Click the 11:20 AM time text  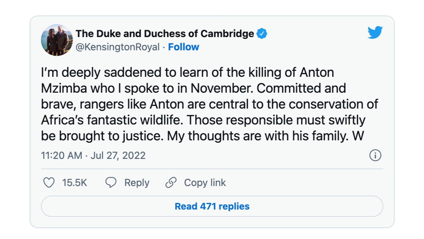62,156
